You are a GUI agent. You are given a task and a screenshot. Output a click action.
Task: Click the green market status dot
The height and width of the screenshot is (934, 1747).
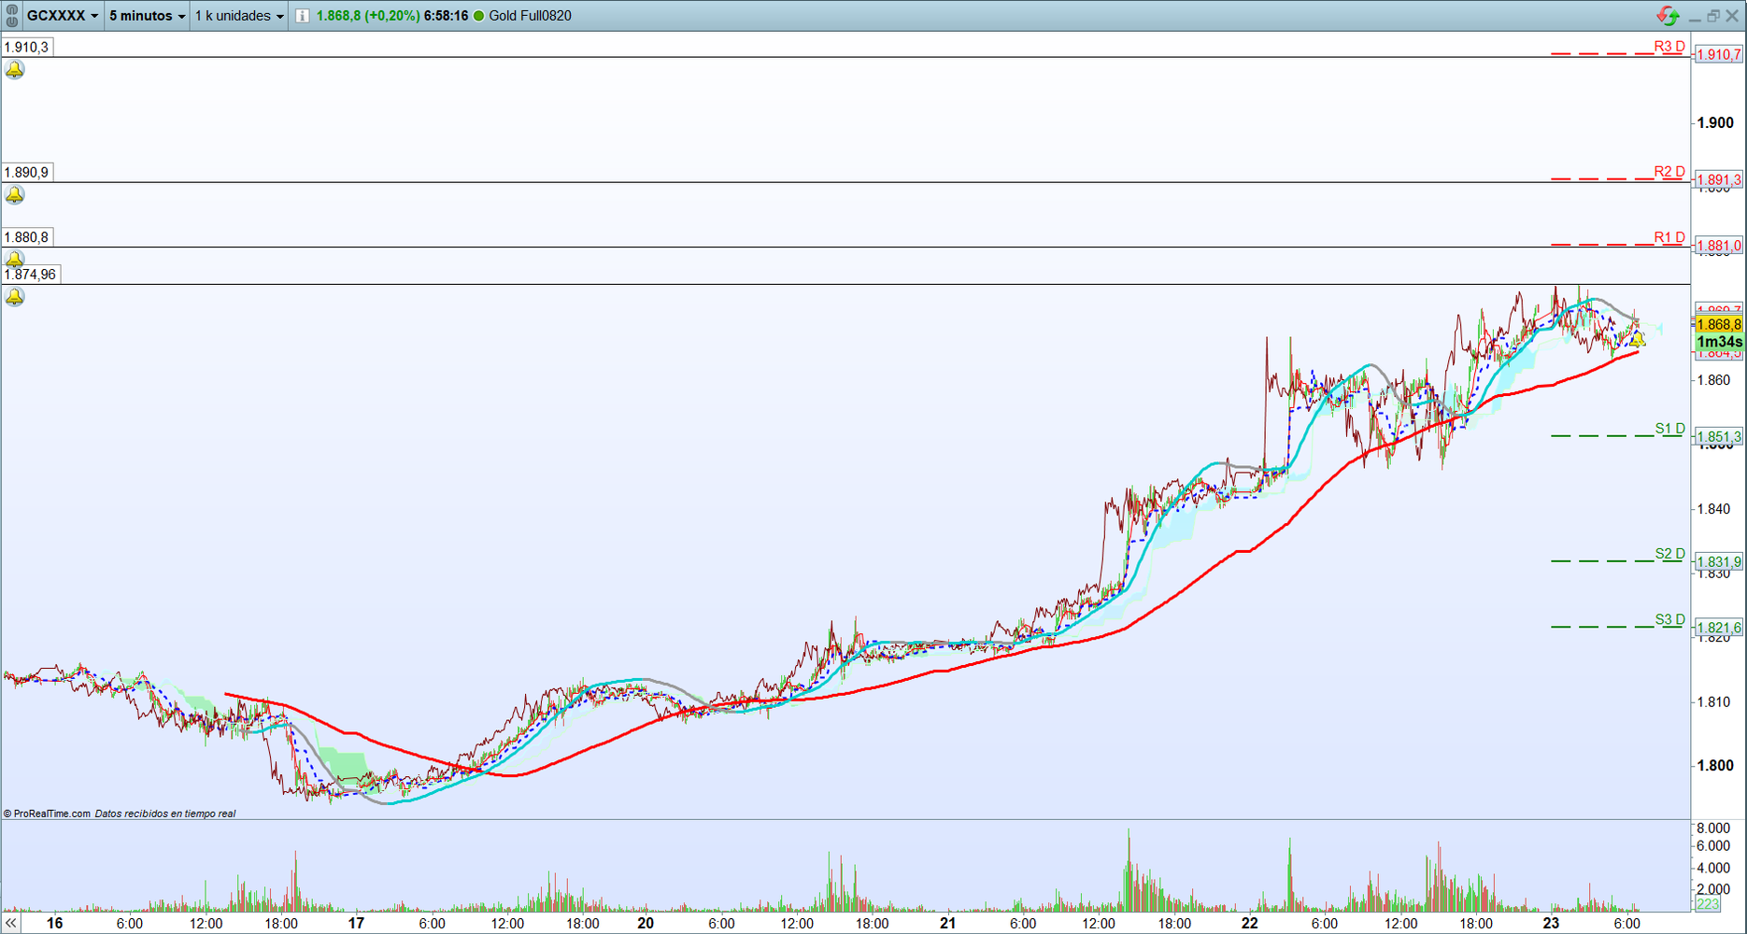[x=478, y=16]
